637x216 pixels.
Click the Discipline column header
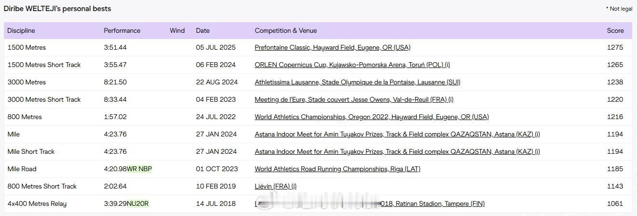pos(21,31)
